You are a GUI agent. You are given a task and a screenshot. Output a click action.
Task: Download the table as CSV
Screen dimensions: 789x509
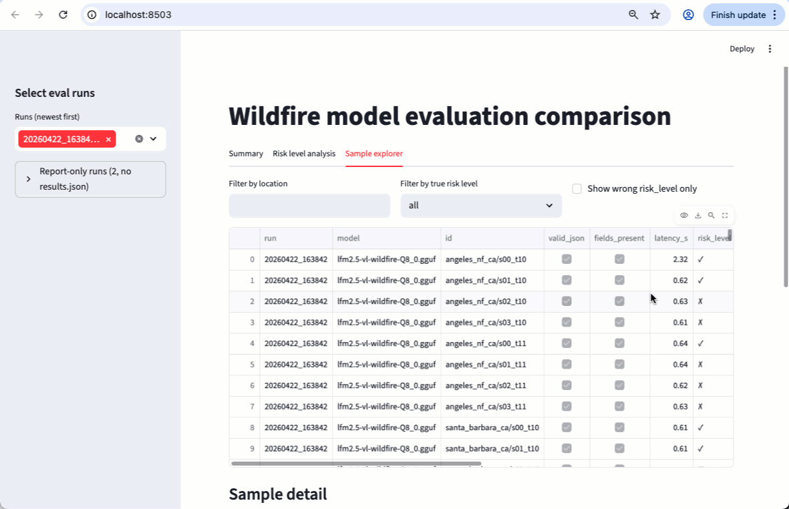point(697,215)
